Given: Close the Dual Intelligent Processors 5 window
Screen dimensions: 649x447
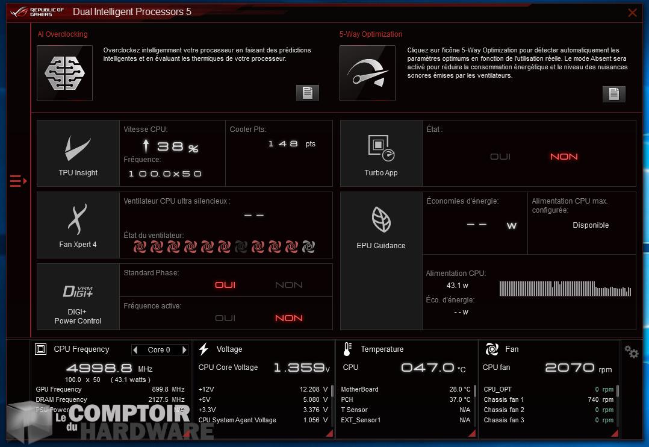Looking at the screenshot, I should coord(632,13).
